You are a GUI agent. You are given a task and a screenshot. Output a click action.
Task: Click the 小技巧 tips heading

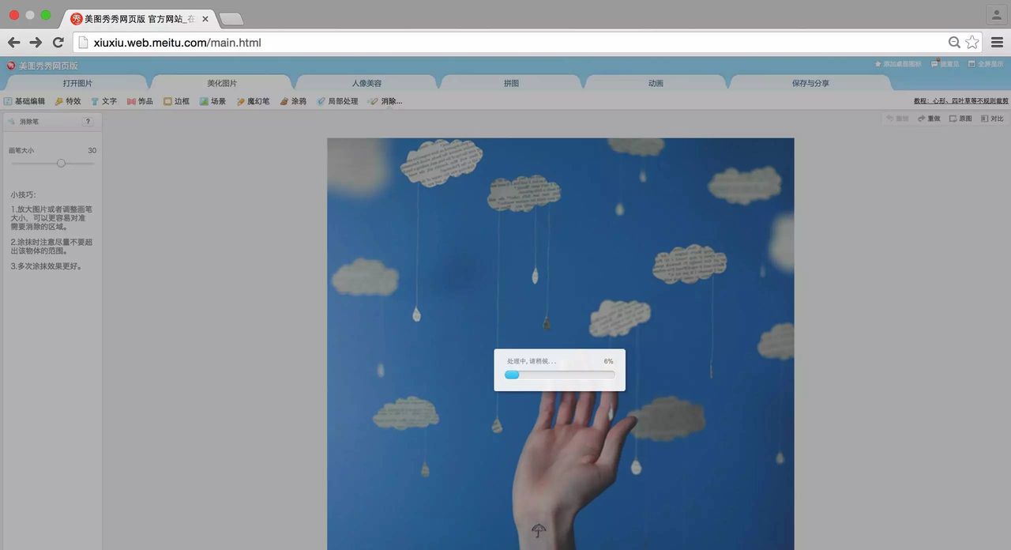point(23,194)
